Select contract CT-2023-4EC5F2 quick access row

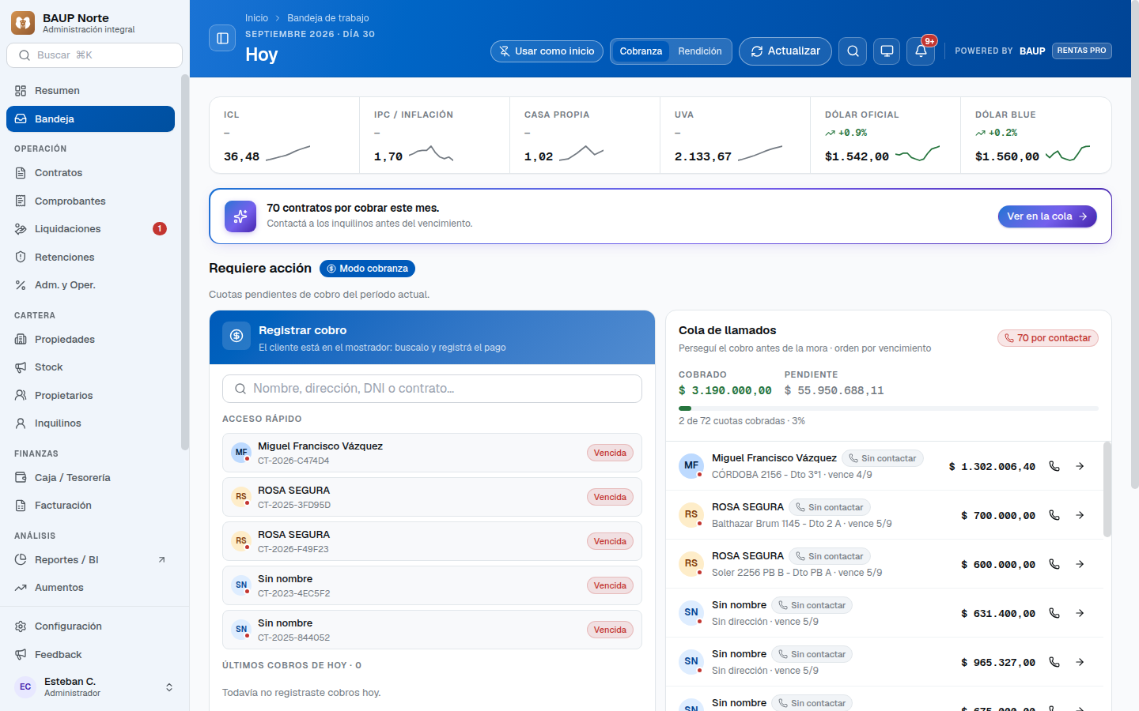click(432, 585)
